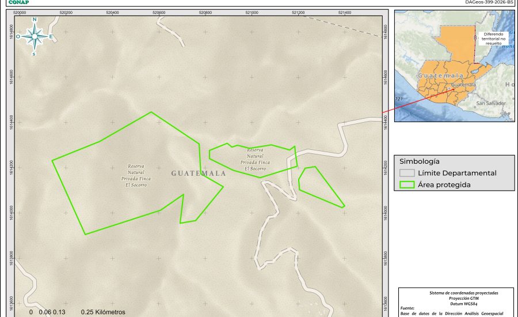Viewport: 518px width, 317px height.
Task: Click the compass rose icon
Action: (x=35, y=36)
